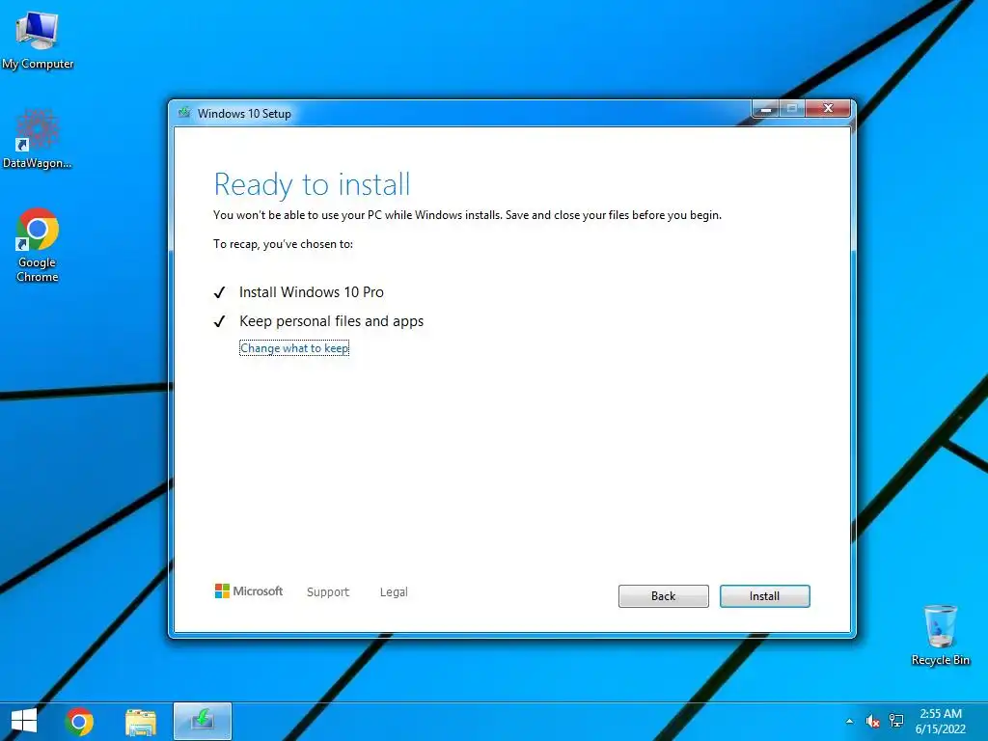The height and width of the screenshot is (741, 988).
Task: Click the 'Install Windows 10 Pro' text
Action: click(312, 292)
